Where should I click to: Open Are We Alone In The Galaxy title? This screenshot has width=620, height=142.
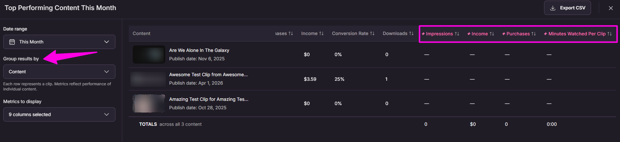tap(199, 50)
